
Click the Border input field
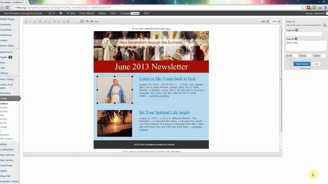[x=295, y=56]
